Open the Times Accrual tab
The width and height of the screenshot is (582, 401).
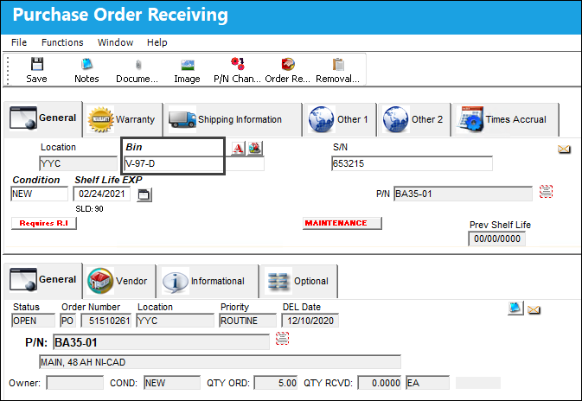505,119
